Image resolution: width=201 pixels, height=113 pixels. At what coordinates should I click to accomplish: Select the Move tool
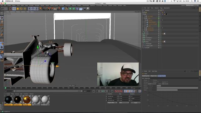tap(14, 8)
